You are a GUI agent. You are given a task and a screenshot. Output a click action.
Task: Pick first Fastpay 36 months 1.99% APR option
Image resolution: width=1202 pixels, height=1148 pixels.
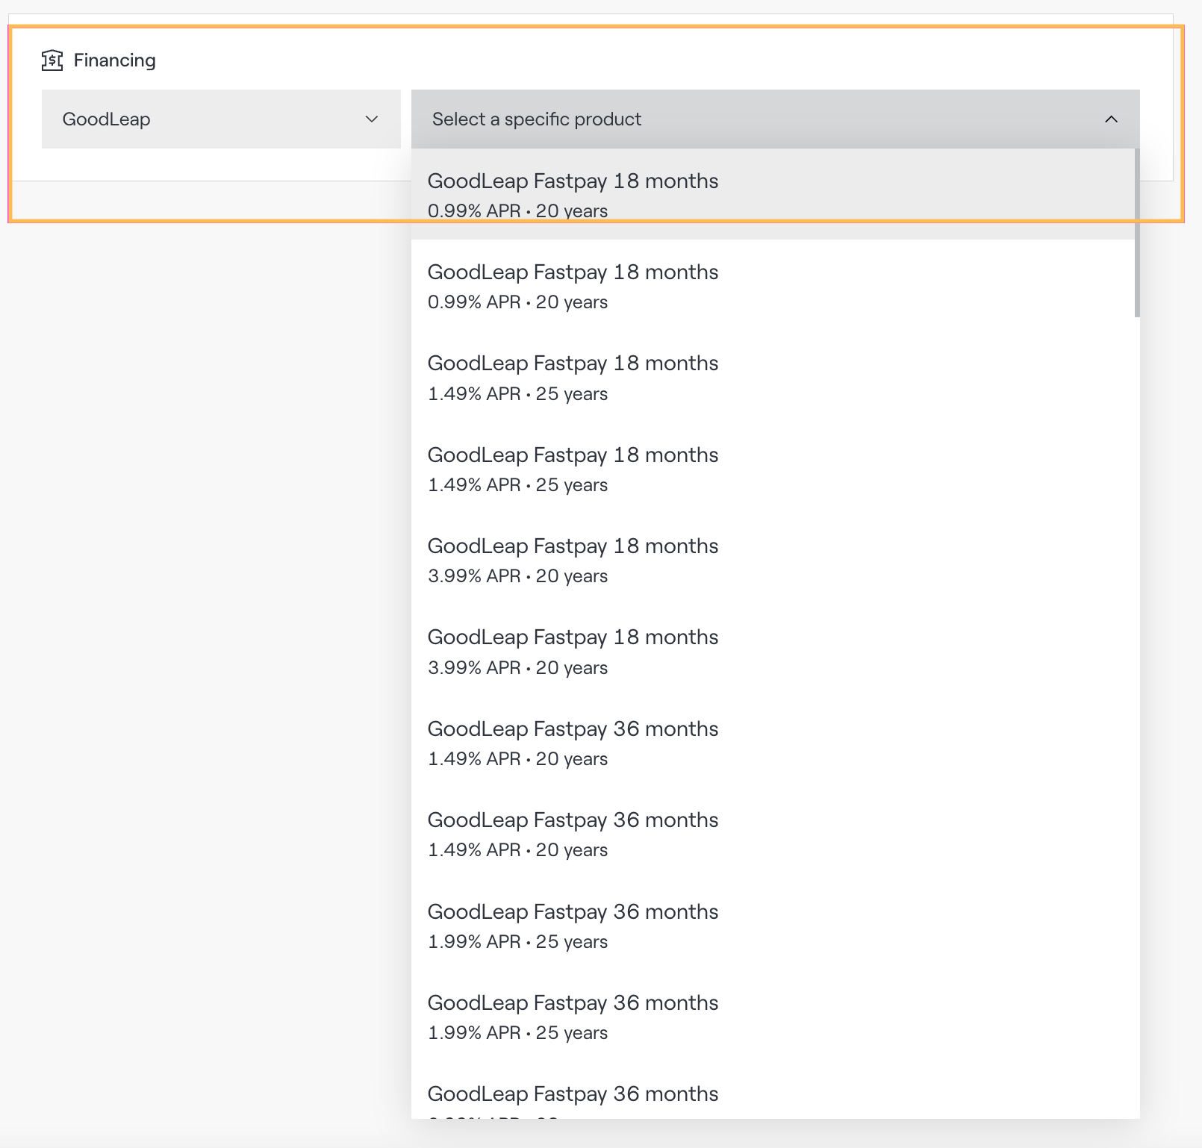773,926
